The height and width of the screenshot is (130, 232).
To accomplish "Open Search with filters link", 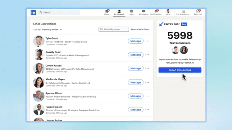I will coord(140,29).
